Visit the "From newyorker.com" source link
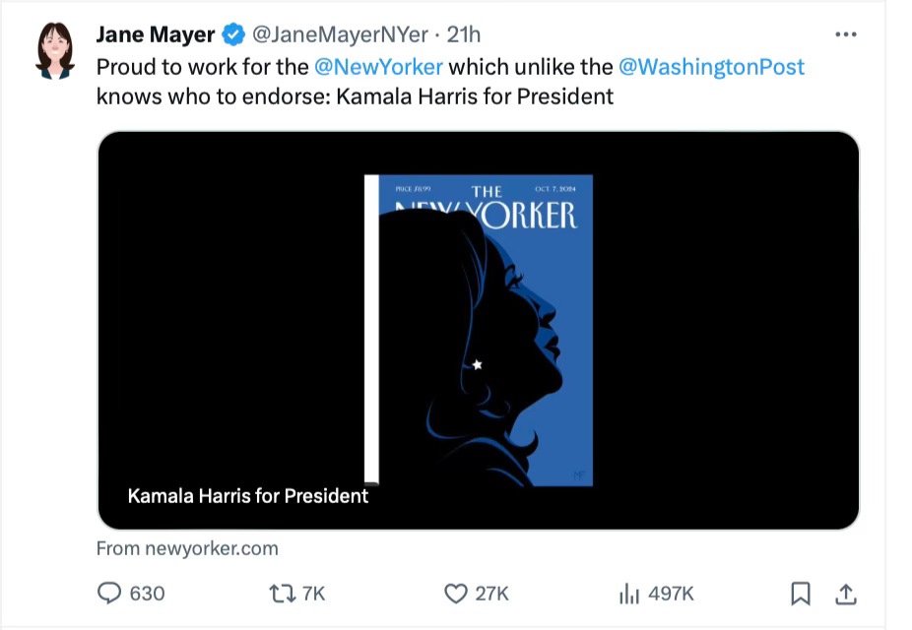The width and height of the screenshot is (912, 630). pos(187,548)
